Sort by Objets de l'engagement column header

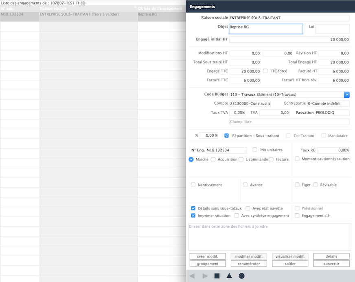coord(162,9)
